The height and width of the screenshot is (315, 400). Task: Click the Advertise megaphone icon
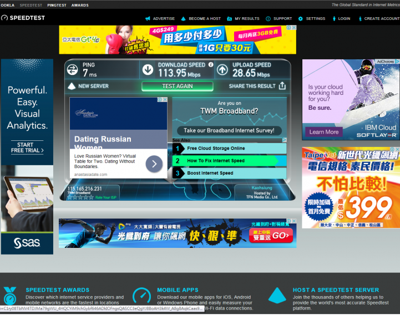(x=148, y=19)
